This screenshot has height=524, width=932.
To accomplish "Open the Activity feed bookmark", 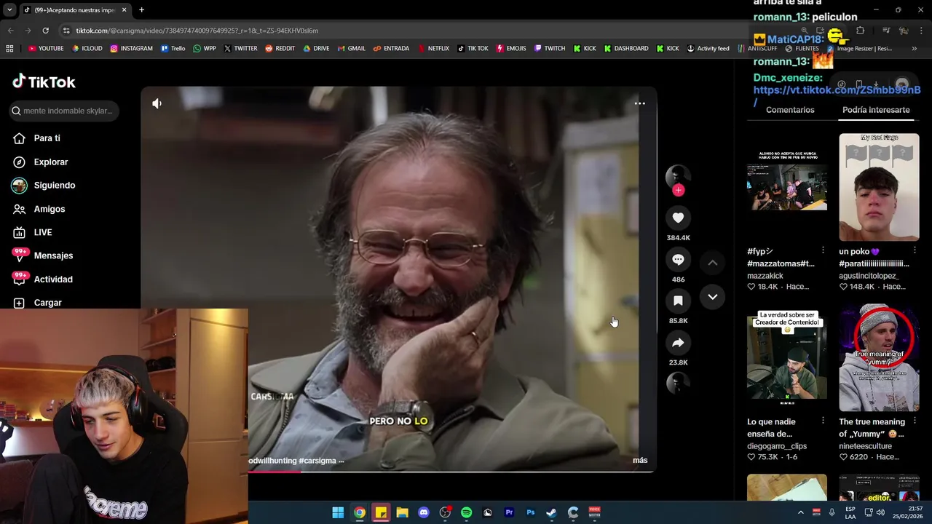I will (x=708, y=49).
